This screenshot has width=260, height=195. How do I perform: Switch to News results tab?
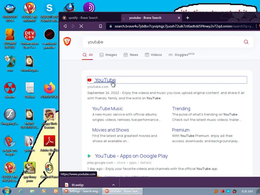click(x=131, y=55)
